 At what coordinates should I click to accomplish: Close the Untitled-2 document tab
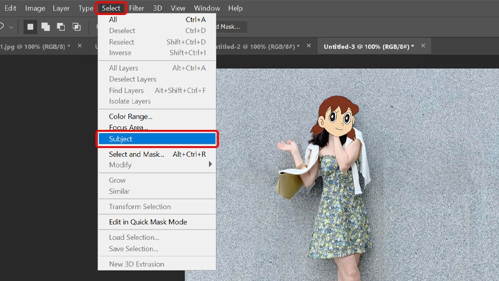coord(309,46)
